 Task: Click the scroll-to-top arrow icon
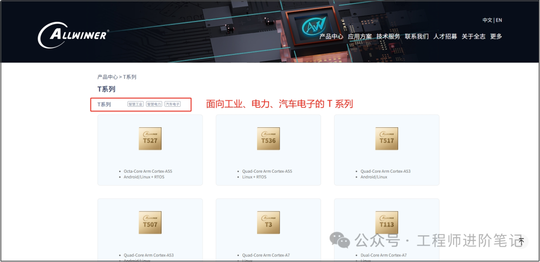click(521, 241)
